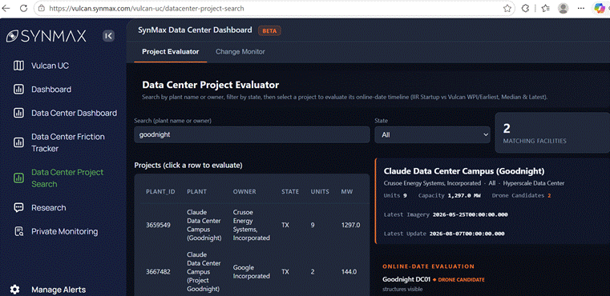Open Dashboard in the sidebar

point(51,90)
